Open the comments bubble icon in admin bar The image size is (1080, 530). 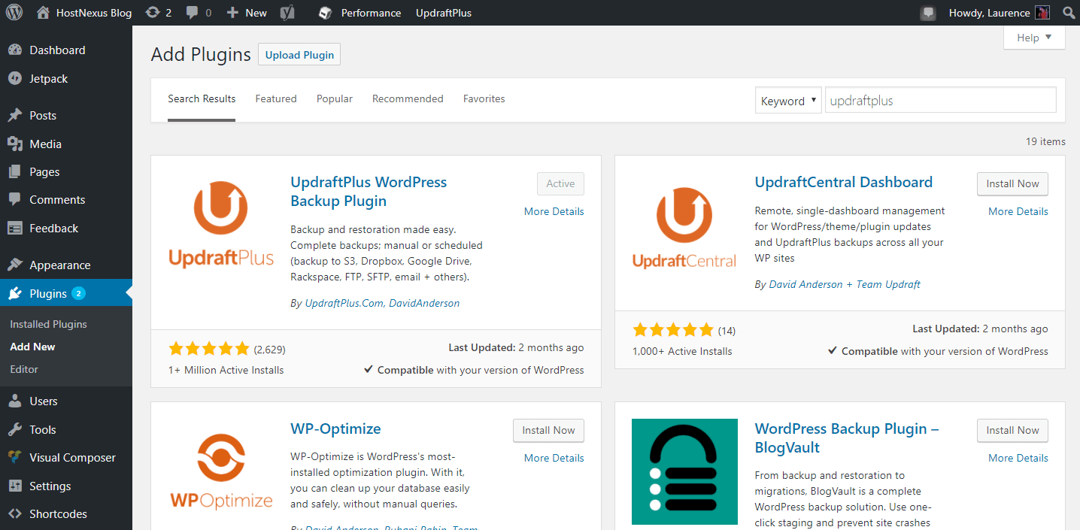(x=193, y=13)
